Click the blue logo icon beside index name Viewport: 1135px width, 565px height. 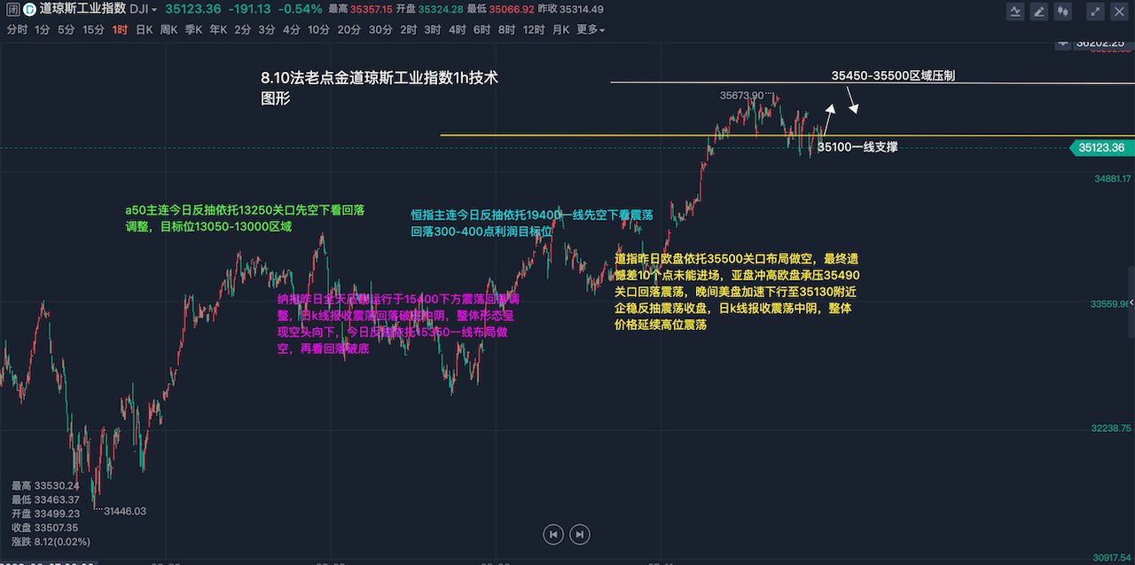coord(29,10)
